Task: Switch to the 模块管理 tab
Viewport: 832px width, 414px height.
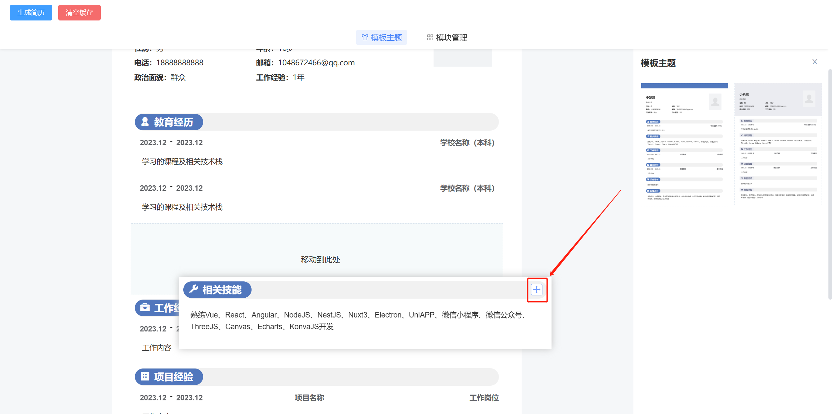Action: coord(447,37)
